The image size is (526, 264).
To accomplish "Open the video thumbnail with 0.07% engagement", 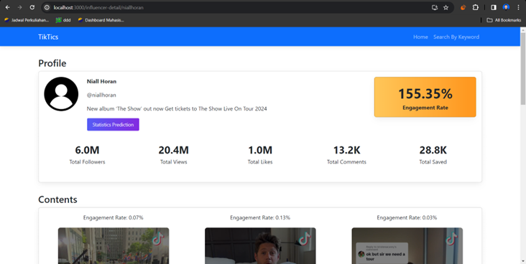I will tap(114, 246).
